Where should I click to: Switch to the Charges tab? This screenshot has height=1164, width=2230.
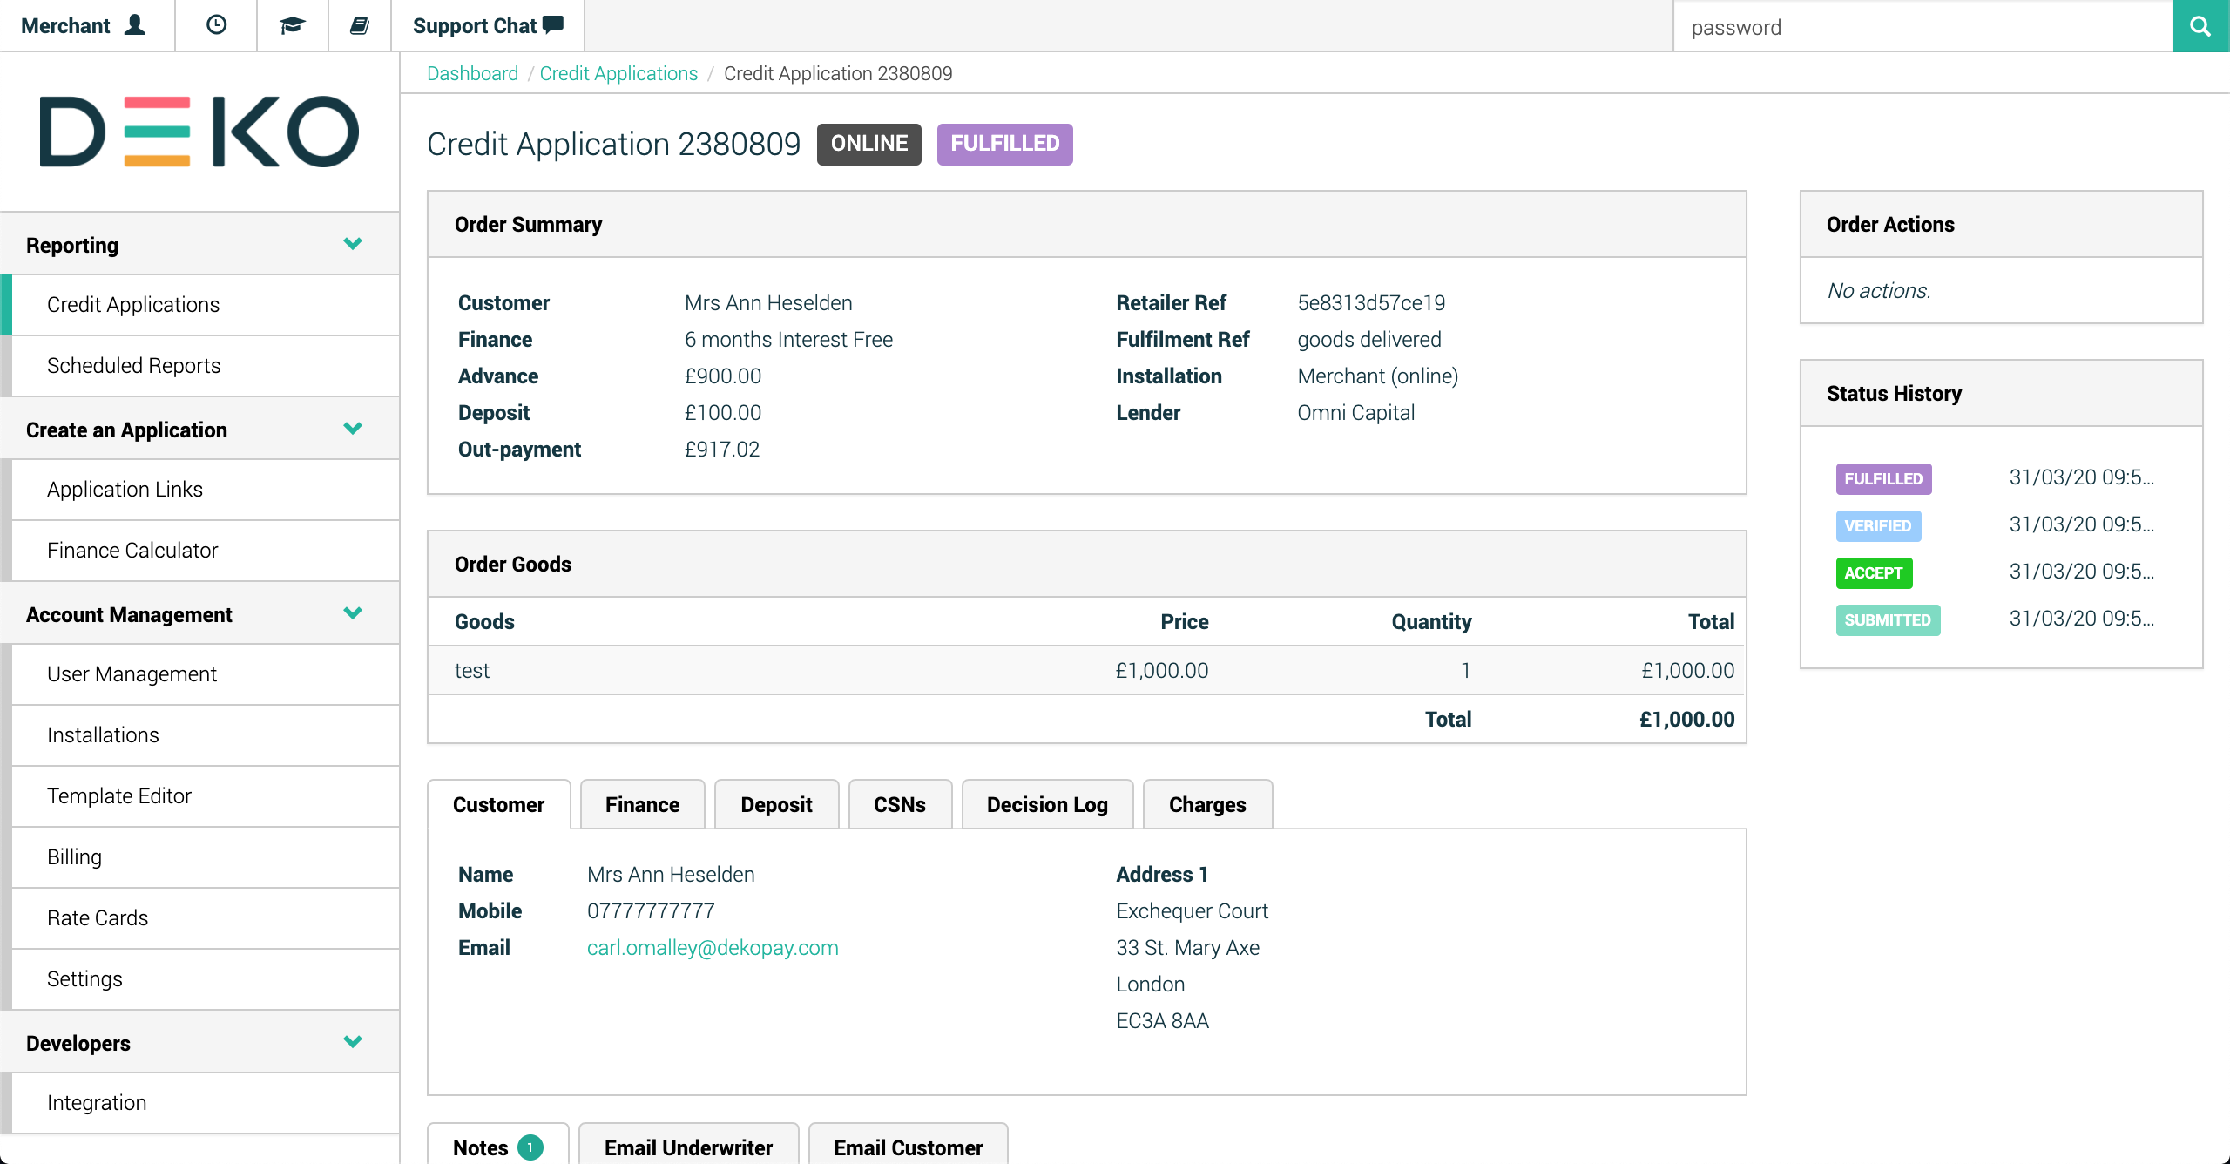tap(1206, 804)
